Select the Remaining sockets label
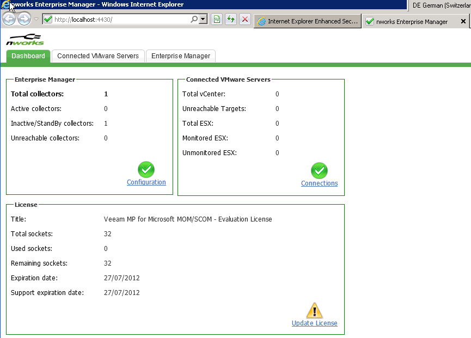 point(39,263)
